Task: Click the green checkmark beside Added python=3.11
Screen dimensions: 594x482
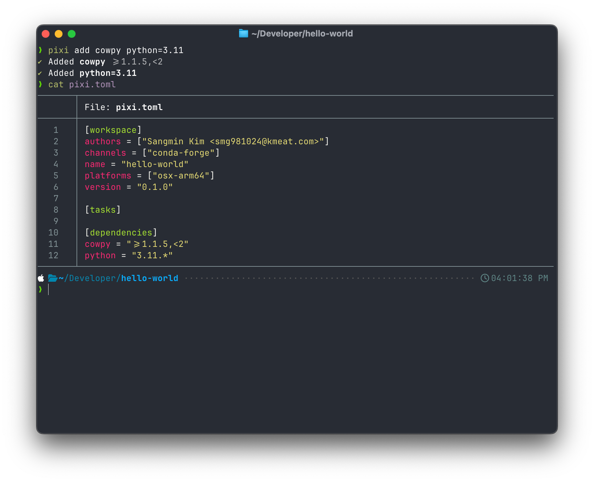Action: click(40, 73)
